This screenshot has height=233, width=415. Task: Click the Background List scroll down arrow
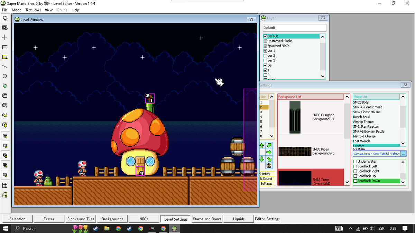tap(347, 183)
